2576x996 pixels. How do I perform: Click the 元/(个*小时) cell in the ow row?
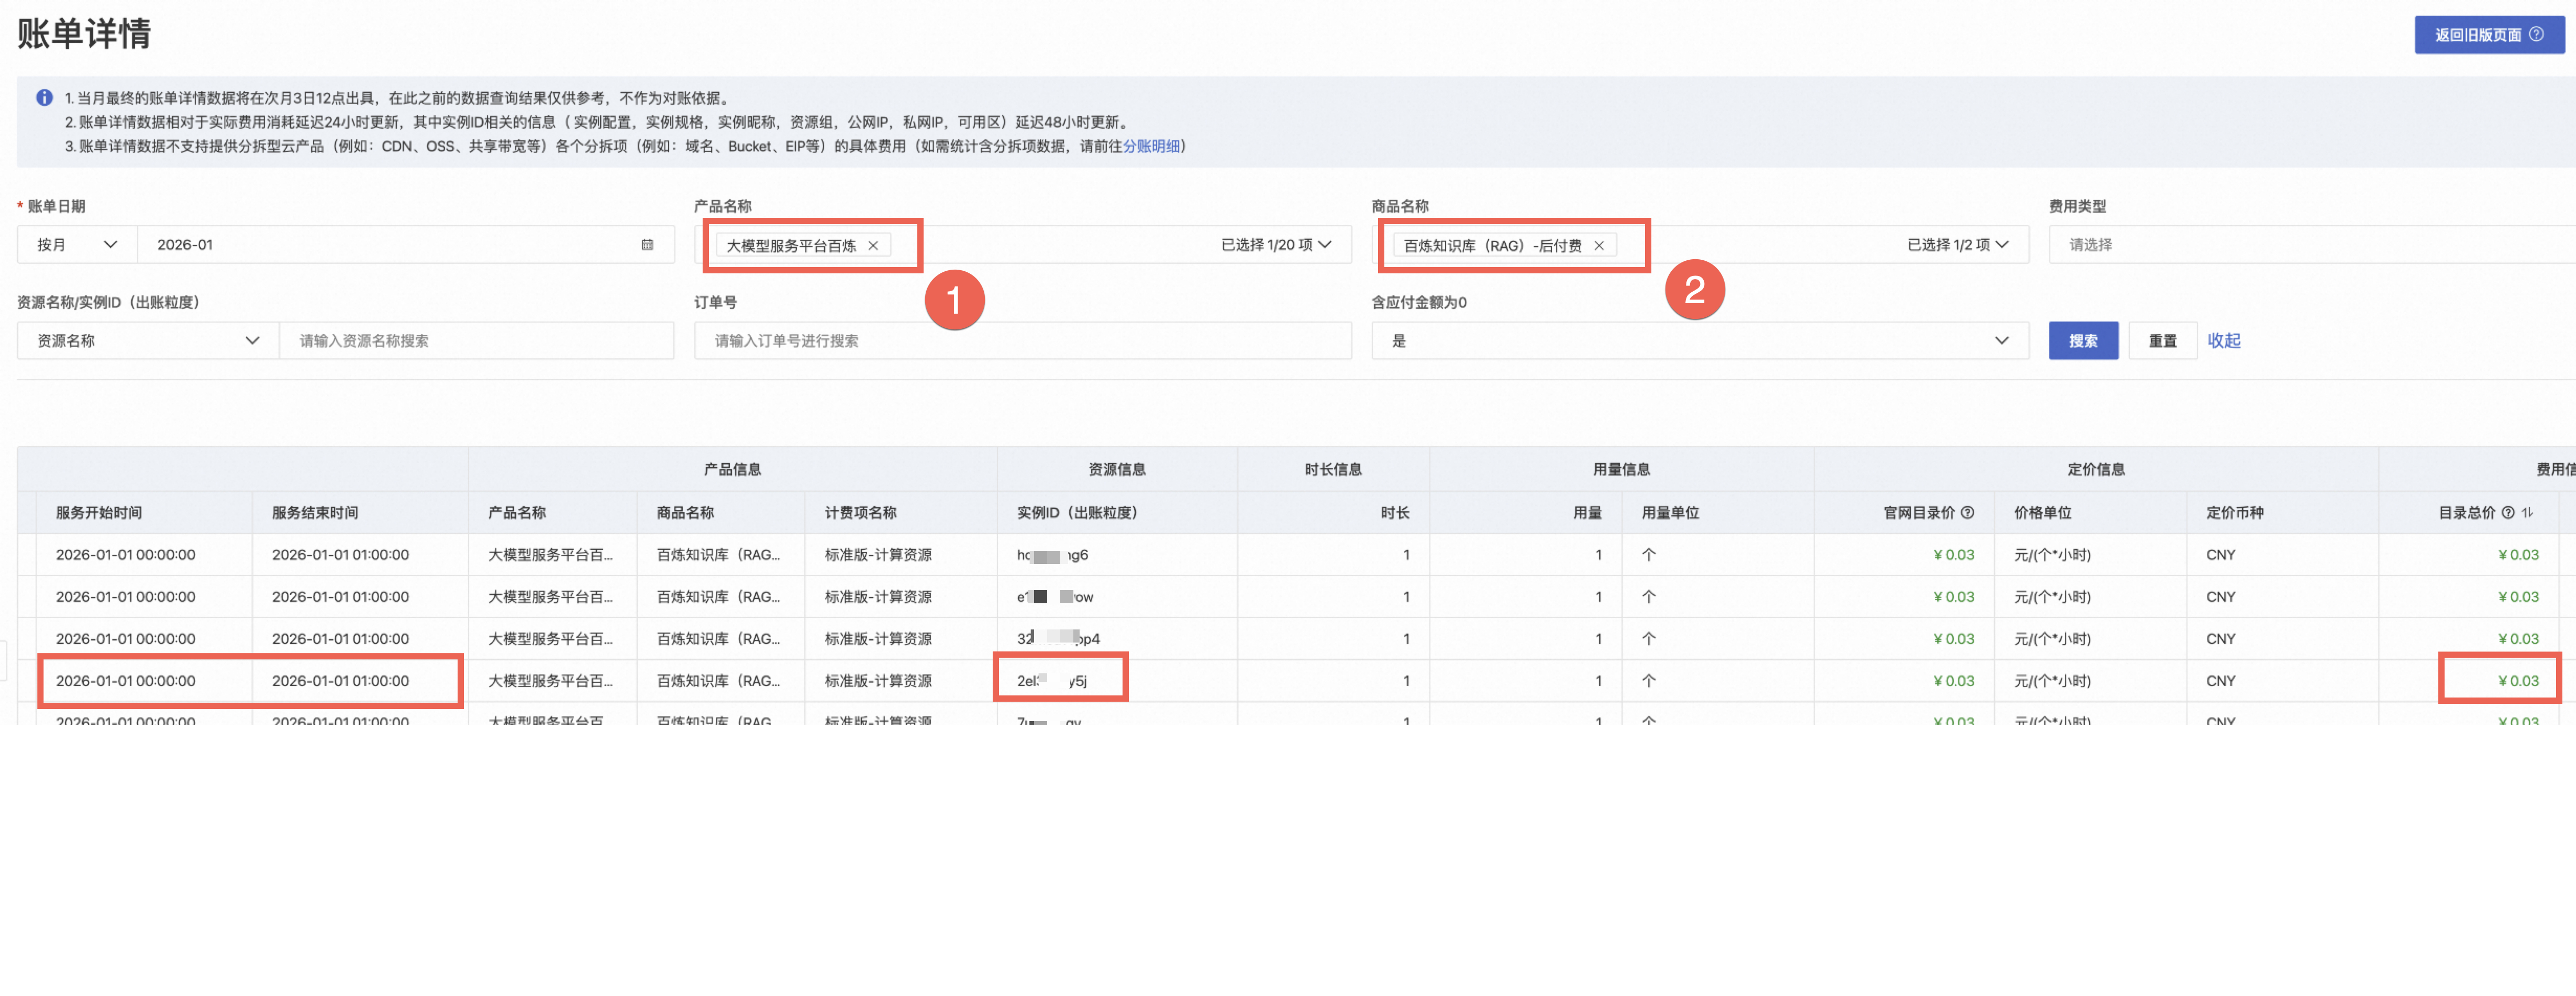(2052, 597)
